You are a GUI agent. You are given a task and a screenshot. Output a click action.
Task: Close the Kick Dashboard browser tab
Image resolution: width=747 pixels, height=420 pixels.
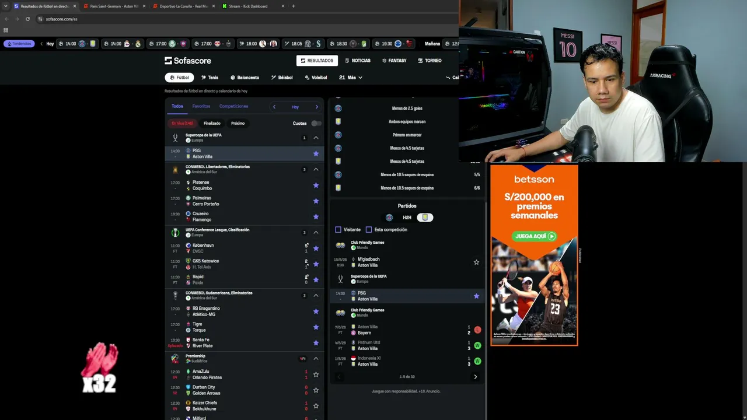pos(283,6)
